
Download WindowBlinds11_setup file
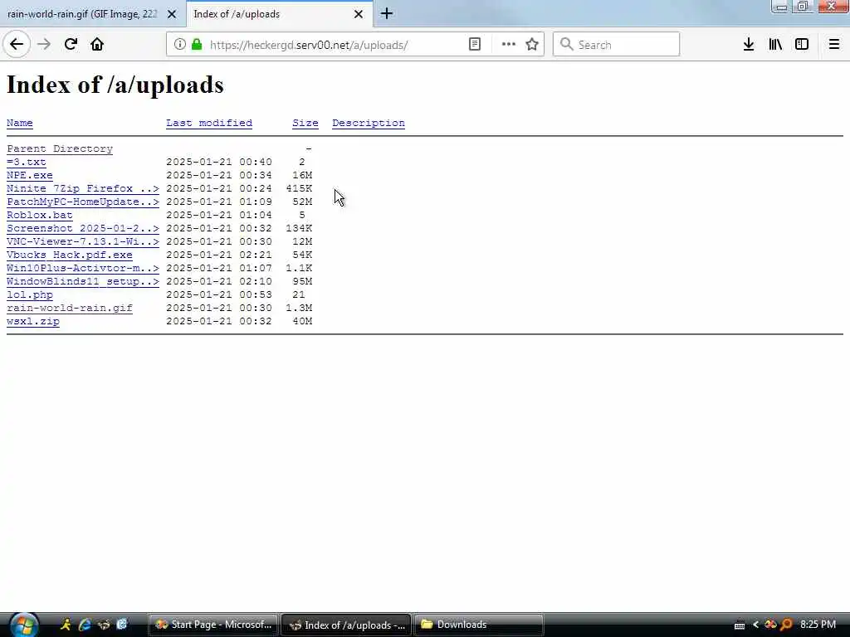(x=83, y=282)
